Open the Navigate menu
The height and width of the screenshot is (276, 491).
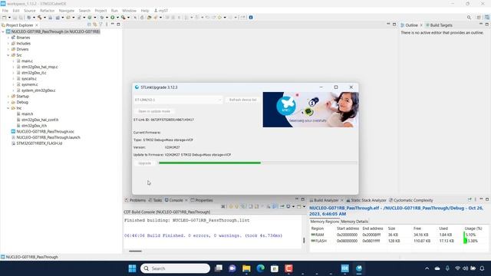[x=67, y=11]
